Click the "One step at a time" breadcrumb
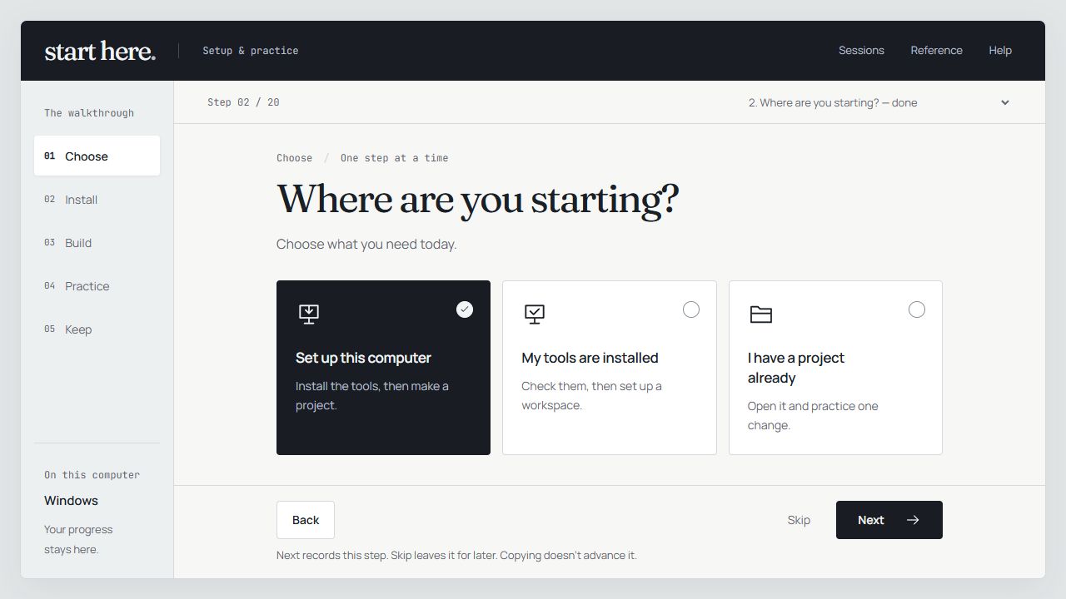 click(x=394, y=158)
